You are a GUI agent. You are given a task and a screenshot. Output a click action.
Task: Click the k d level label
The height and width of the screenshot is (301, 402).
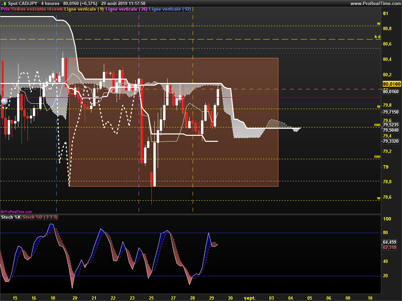point(378,37)
